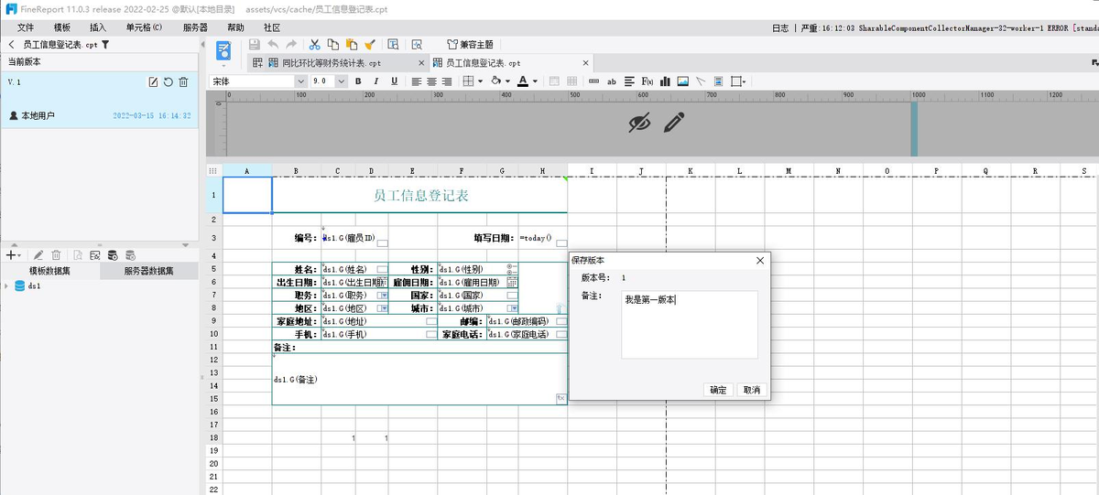Click the dataset preview icon
The width and height of the screenshot is (1099, 495).
(x=78, y=255)
